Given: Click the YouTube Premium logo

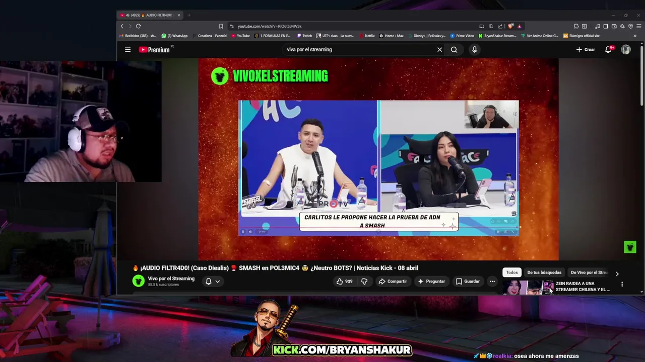Looking at the screenshot, I should tap(155, 49).
